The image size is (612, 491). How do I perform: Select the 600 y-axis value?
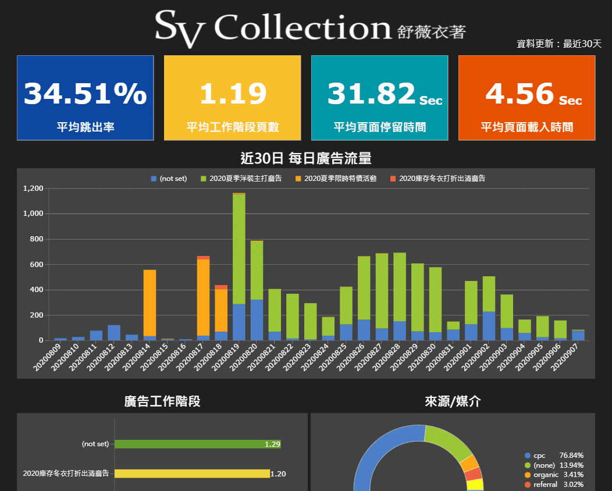pos(37,264)
